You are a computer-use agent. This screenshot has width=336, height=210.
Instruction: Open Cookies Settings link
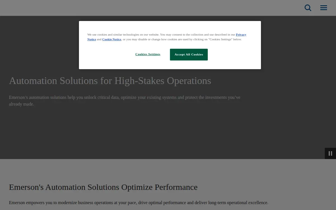148,54
